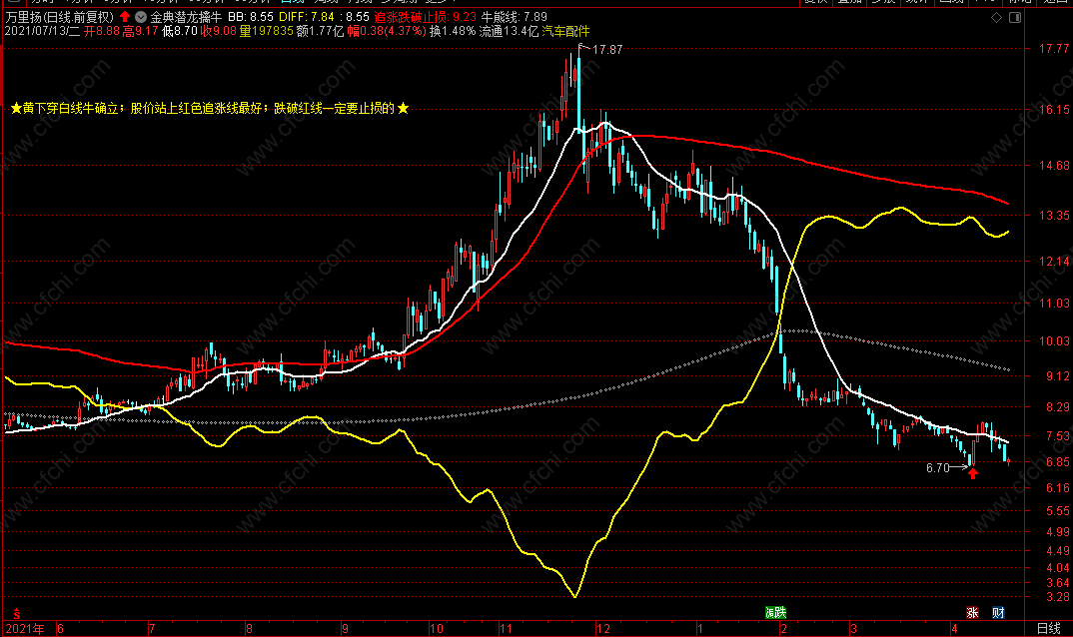Click the 17.87 peak price label
The height and width of the screenshot is (637, 1073).
(607, 49)
